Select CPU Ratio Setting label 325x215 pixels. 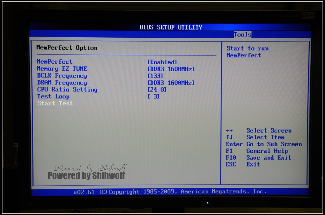[x=67, y=90]
